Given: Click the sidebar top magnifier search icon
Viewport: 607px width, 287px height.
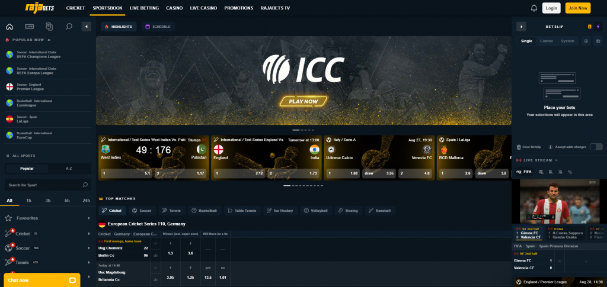Looking at the screenshot, I should [69, 27].
